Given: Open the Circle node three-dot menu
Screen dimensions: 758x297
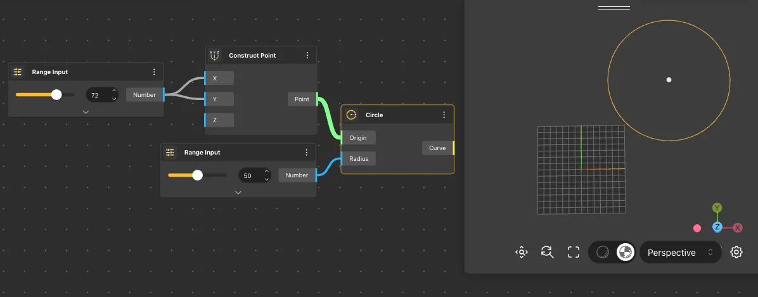Looking at the screenshot, I should pyautogui.click(x=444, y=115).
